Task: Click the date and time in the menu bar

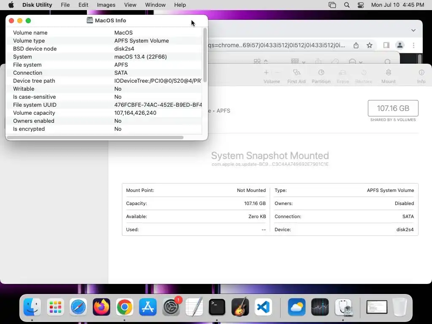Action: tap(397, 5)
